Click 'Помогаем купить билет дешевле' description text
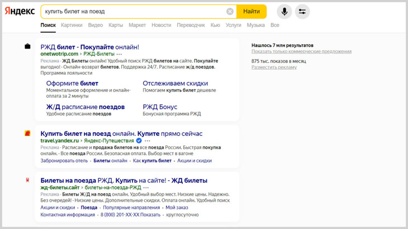408x229 pixels. tap(179, 90)
